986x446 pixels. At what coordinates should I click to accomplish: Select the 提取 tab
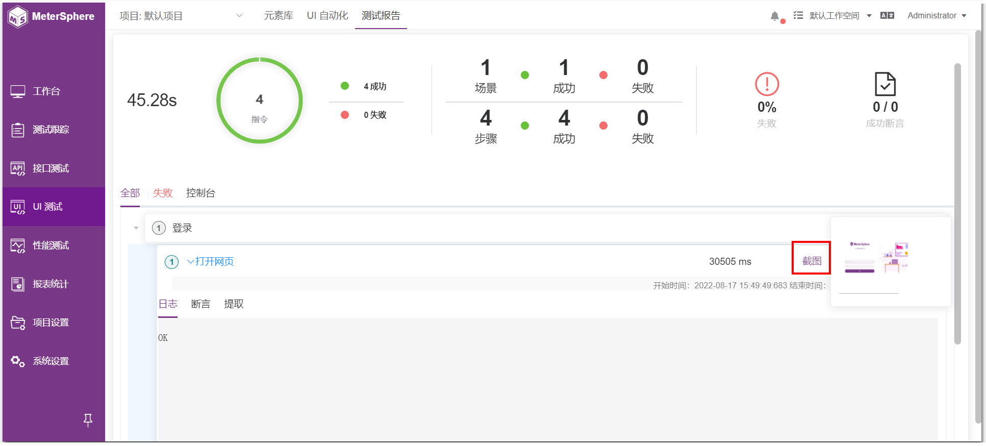[x=234, y=304]
